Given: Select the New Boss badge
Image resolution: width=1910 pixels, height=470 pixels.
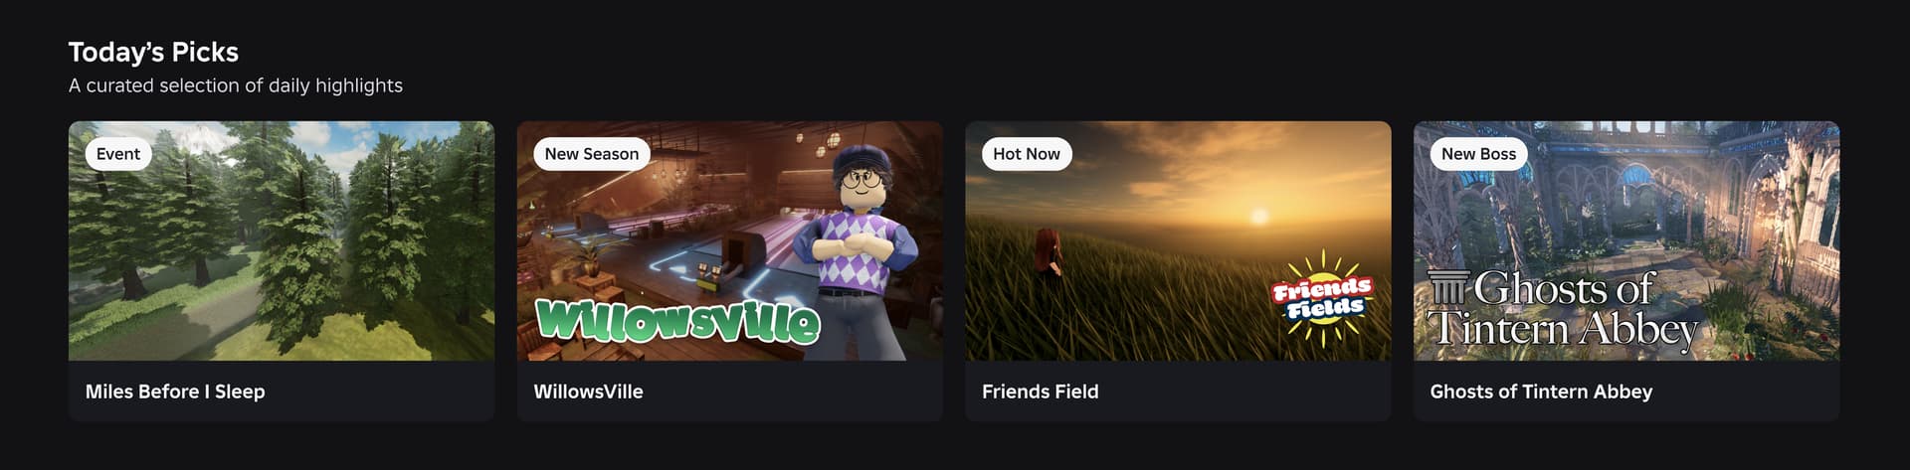Looking at the screenshot, I should point(1478,154).
